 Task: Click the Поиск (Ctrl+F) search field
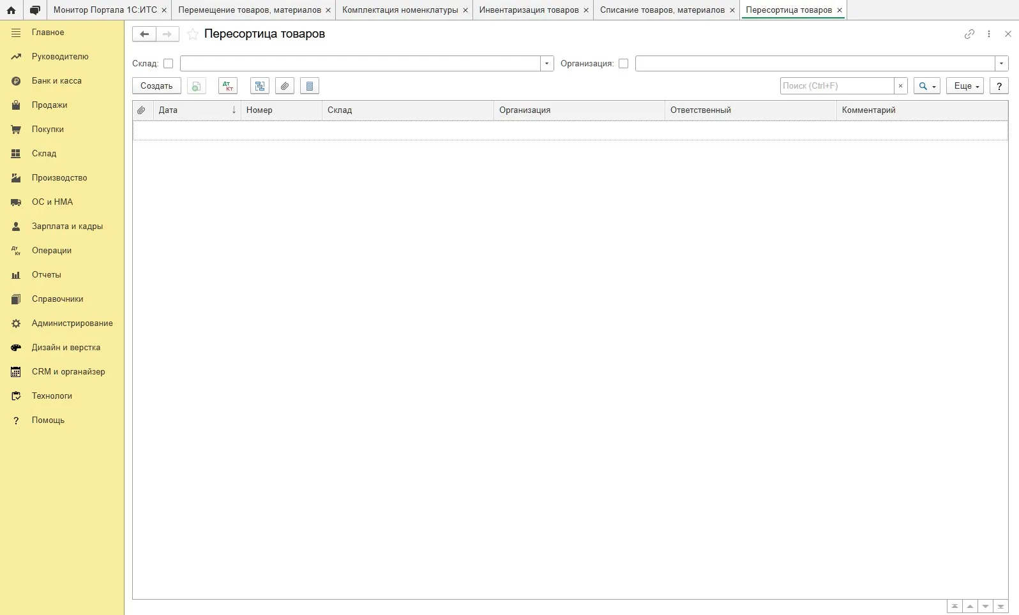pyautogui.click(x=836, y=86)
